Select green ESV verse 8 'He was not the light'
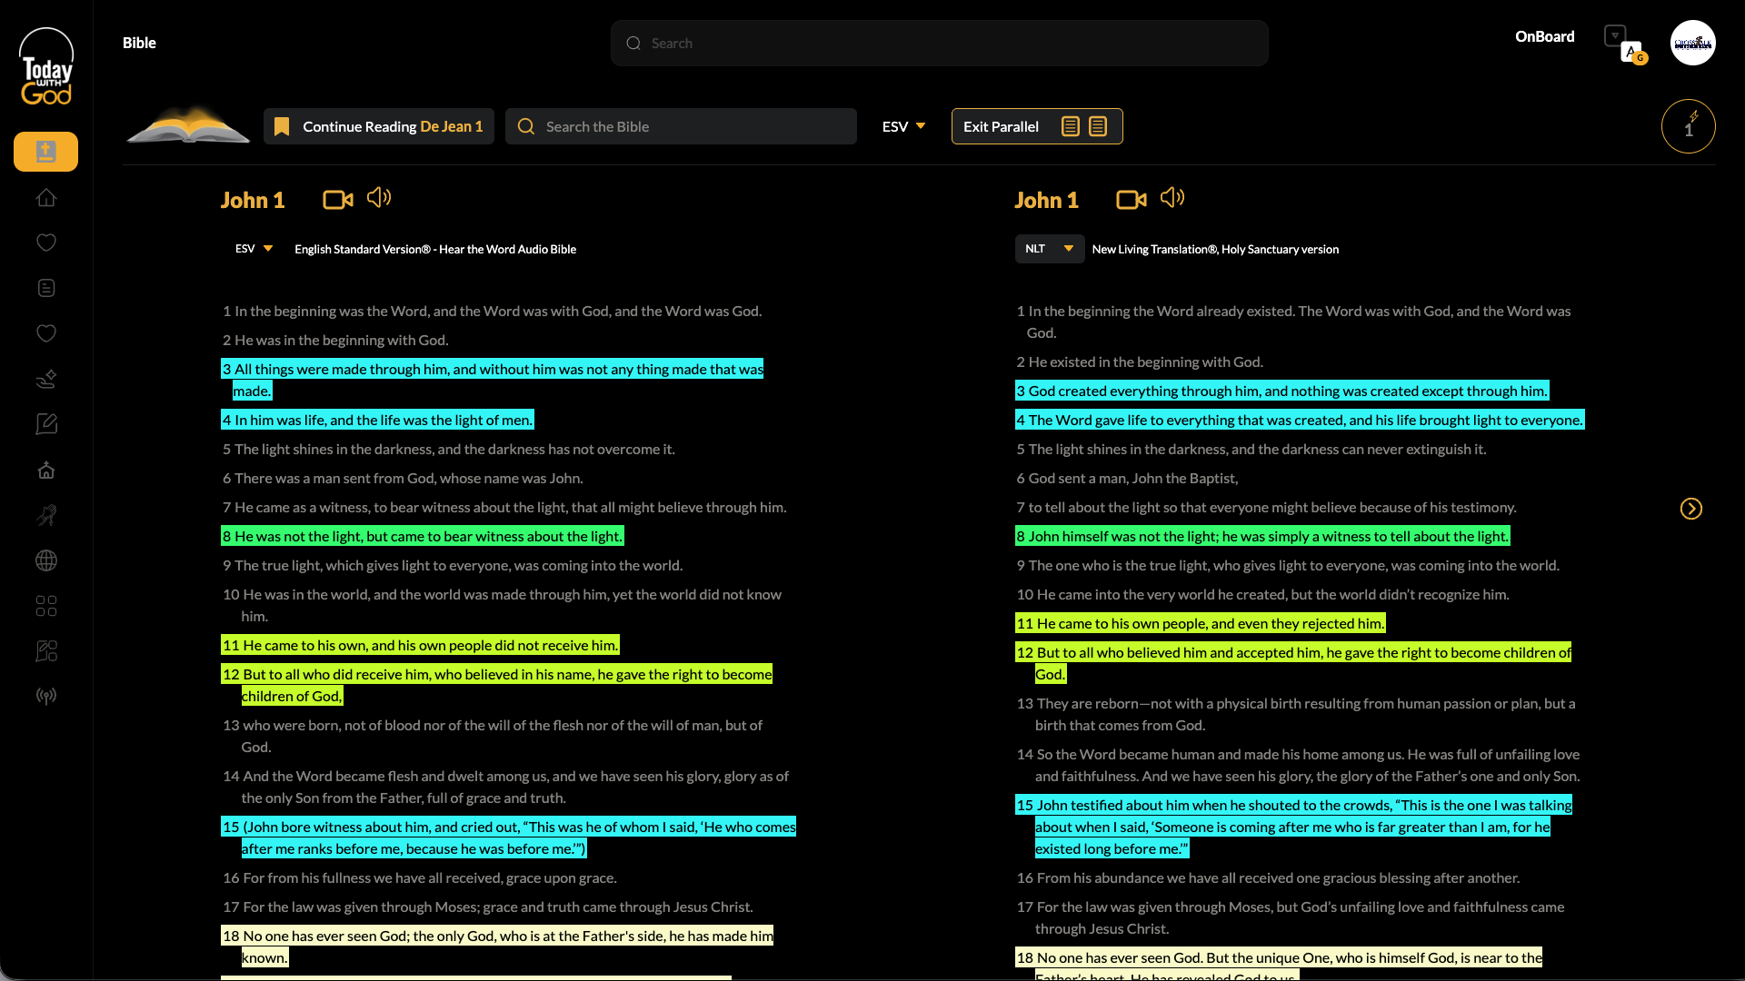Viewport: 1745px width, 981px height. [423, 536]
